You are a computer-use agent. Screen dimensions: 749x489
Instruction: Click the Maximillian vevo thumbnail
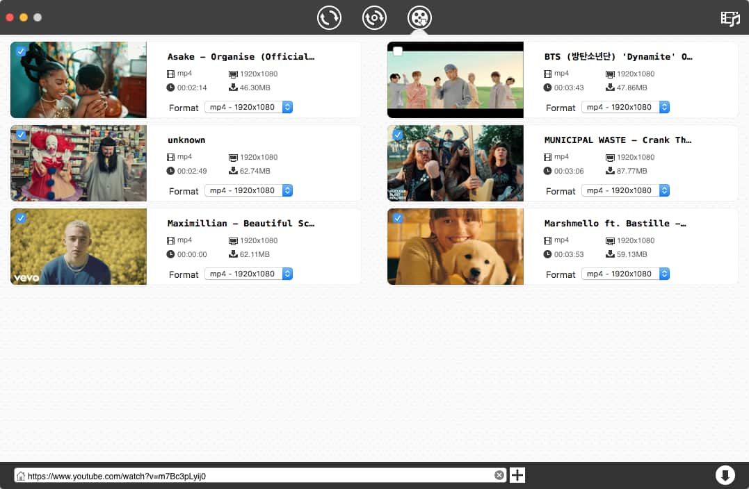pyautogui.click(x=79, y=247)
